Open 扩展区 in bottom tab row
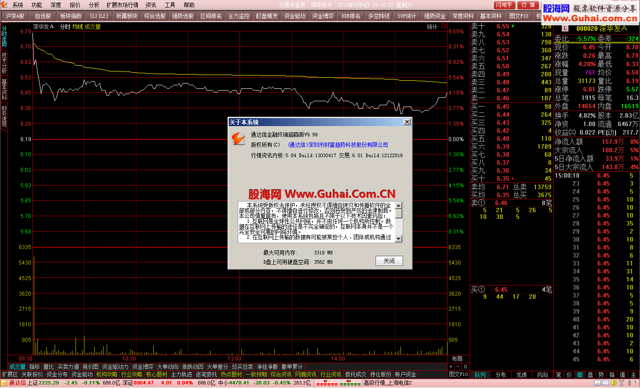The width and height of the screenshot is (640, 388). click(10, 375)
